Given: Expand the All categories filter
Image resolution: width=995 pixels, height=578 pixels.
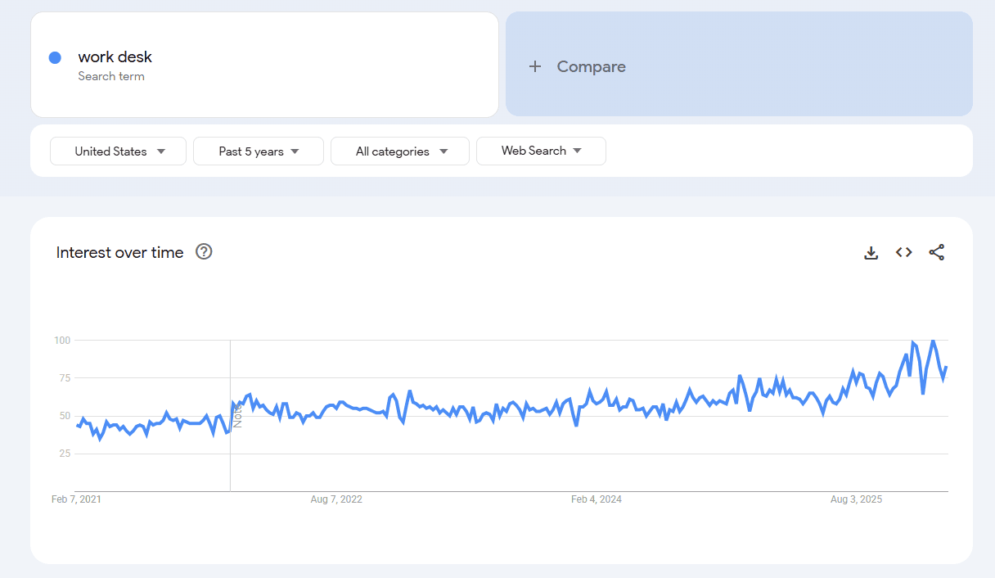Looking at the screenshot, I should [399, 151].
